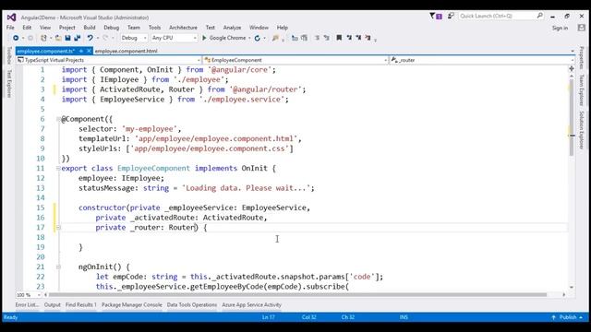This screenshot has height=332, width=591.
Task: Click the Navigate Forward arrow icon
Action: (30, 38)
